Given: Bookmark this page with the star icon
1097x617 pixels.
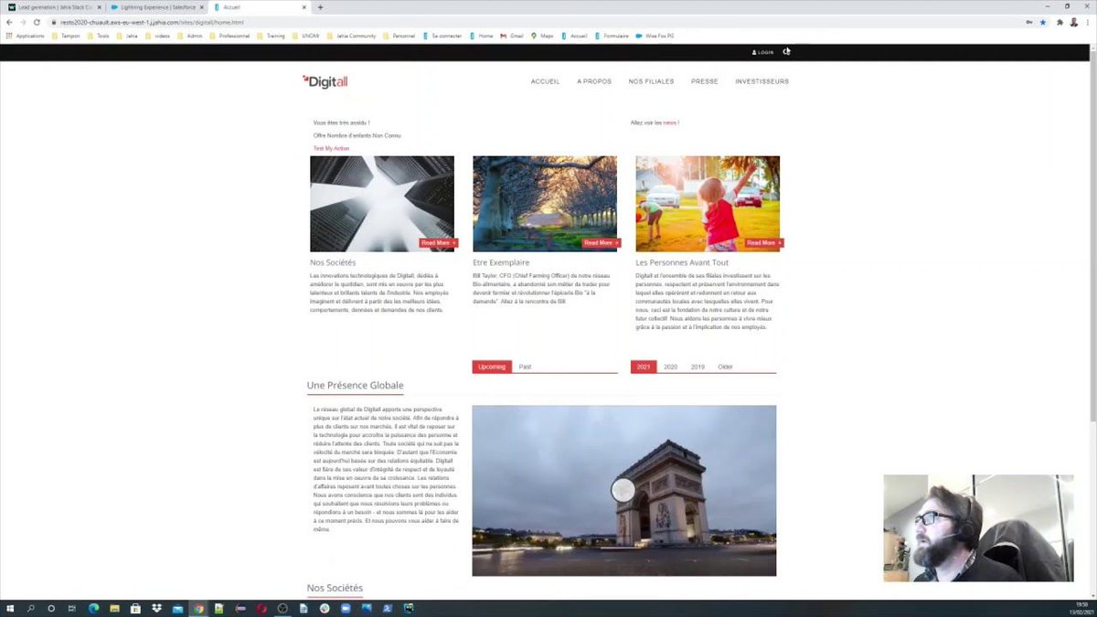Looking at the screenshot, I should [1041, 20].
